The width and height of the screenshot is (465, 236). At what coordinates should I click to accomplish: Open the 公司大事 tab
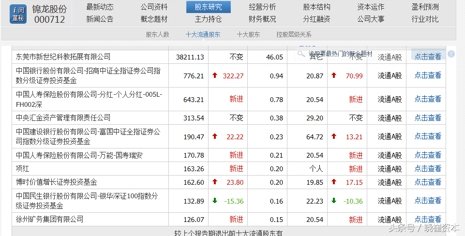click(370, 19)
